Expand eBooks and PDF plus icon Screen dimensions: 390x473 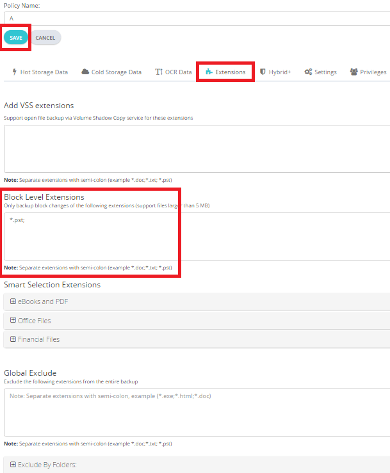pos(13,301)
